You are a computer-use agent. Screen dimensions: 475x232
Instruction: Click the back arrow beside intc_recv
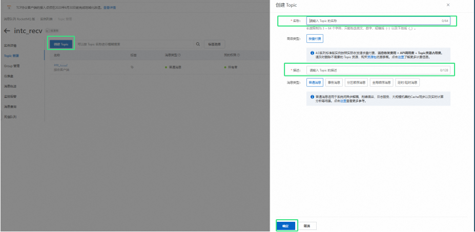point(7,31)
